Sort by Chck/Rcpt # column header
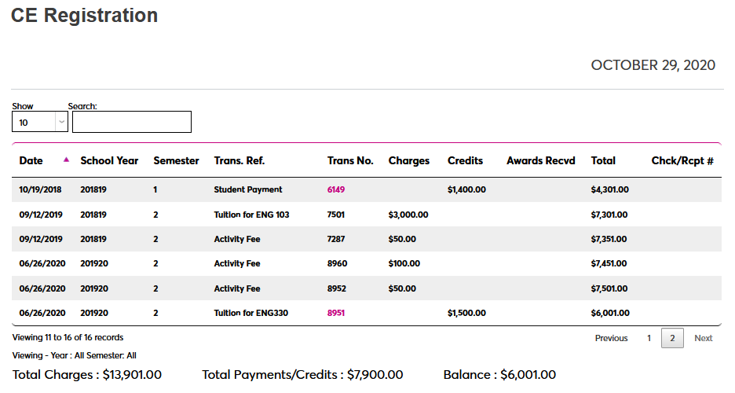735x393 pixels. [682, 160]
